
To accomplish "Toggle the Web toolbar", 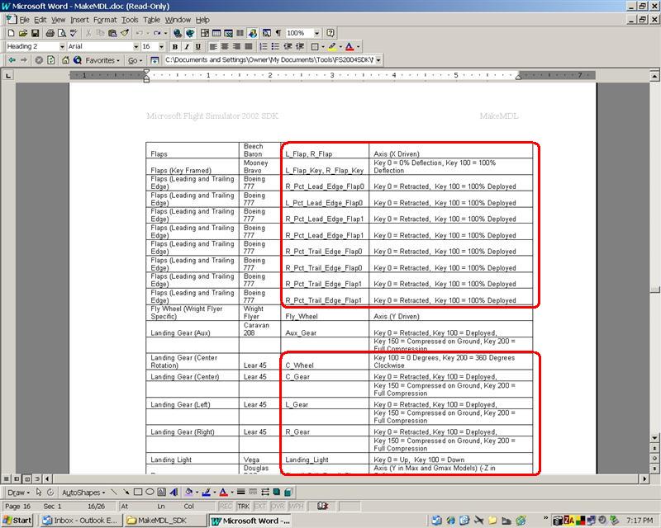I will click(190, 33).
